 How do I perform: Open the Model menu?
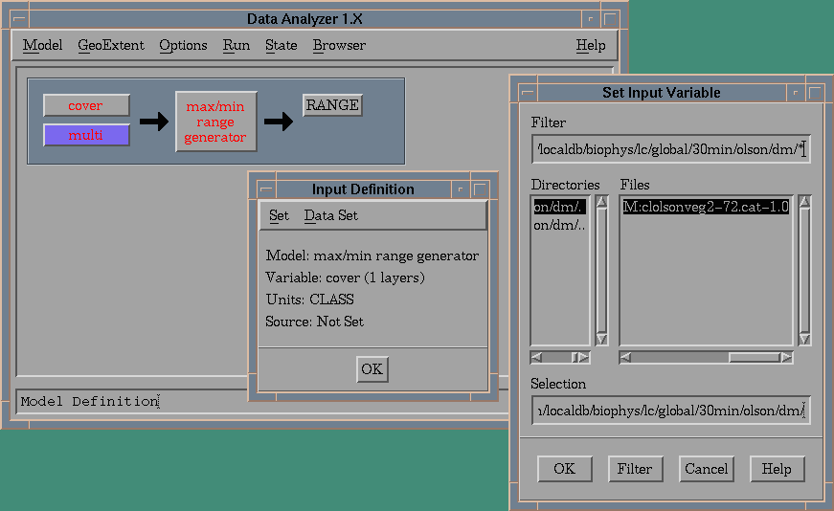42,45
